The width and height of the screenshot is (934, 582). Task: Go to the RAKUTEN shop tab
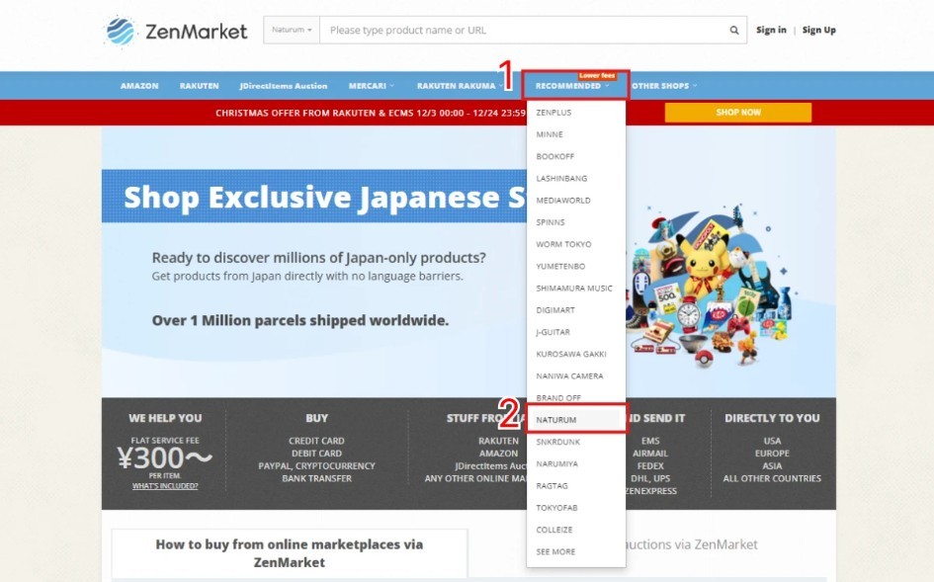[x=199, y=86]
